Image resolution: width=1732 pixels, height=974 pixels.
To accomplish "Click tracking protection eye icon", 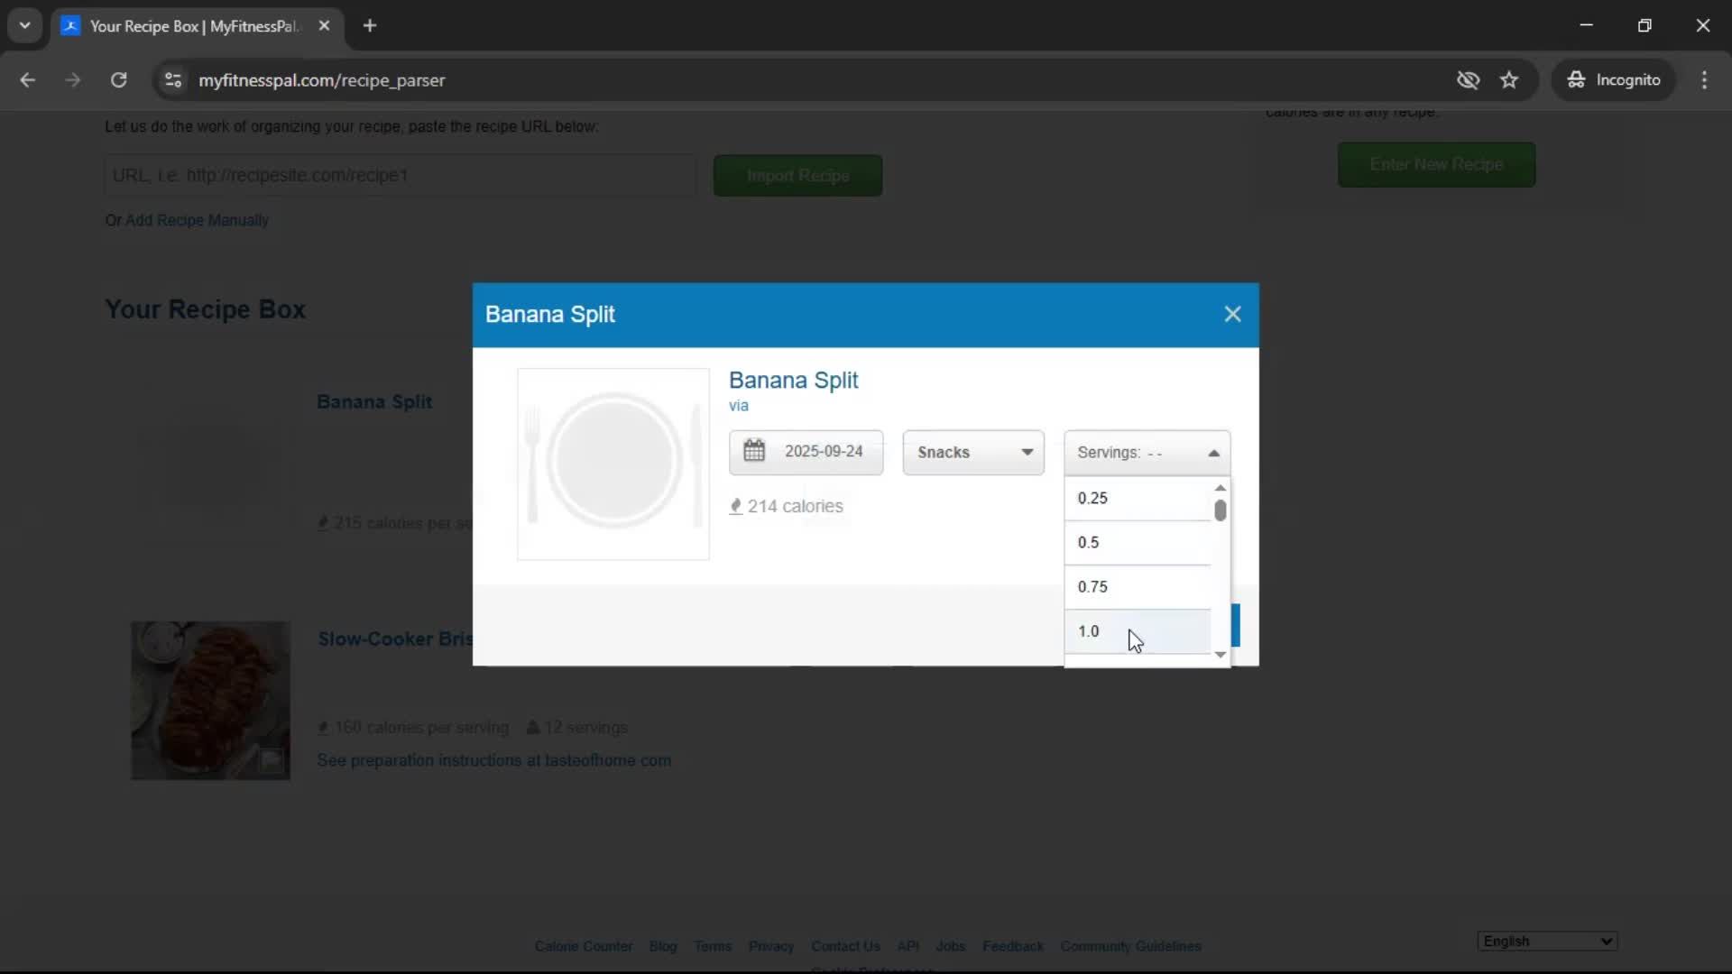I will tap(1468, 80).
